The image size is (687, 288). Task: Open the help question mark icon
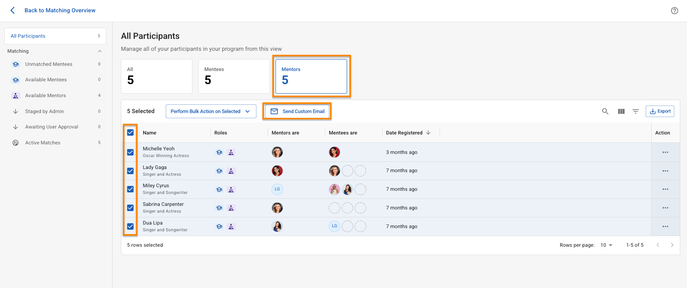coord(674,11)
